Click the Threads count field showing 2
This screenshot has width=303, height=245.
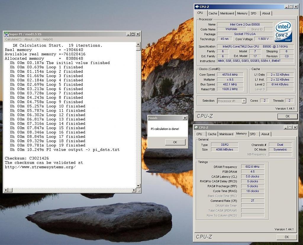coord(289,101)
